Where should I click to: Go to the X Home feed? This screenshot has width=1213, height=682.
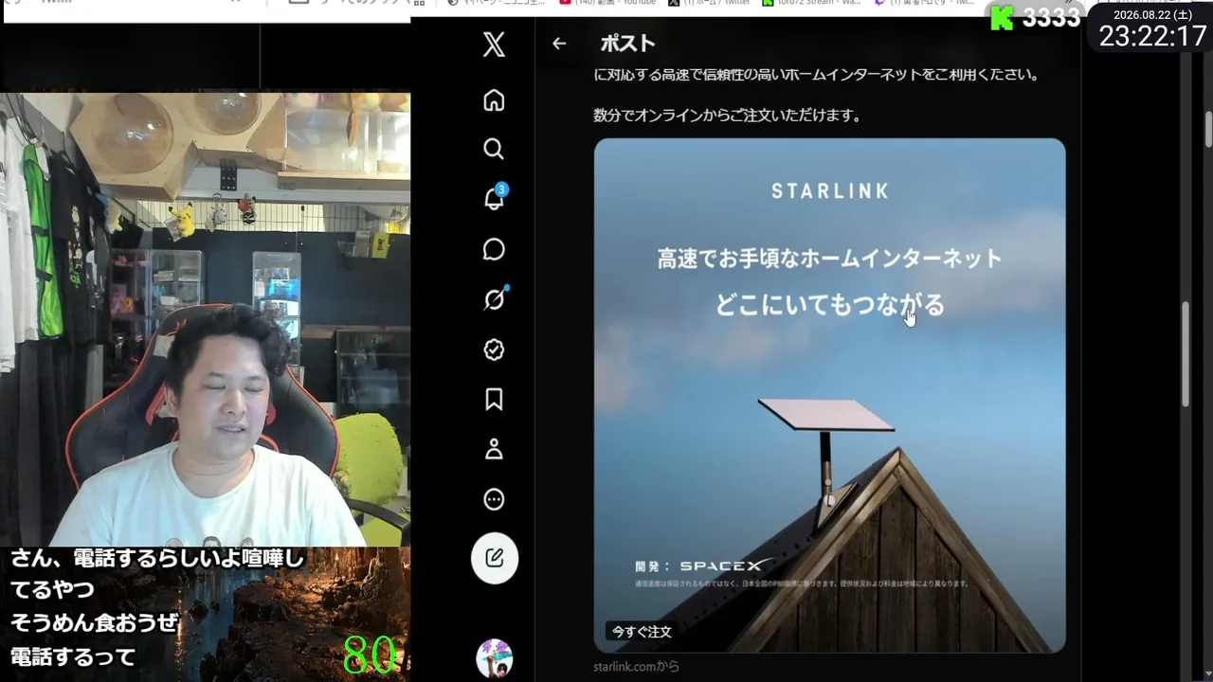pos(494,100)
